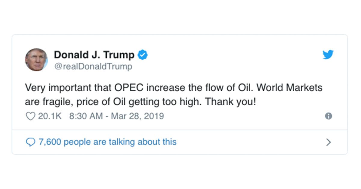Image resolution: width=361 pixels, height=189 pixels.
Task: Click the Twitter bird logo
Action: [328, 55]
